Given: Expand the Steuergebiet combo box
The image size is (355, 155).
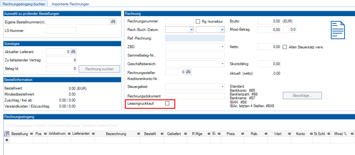Looking at the screenshot, I should tap(223, 86).
